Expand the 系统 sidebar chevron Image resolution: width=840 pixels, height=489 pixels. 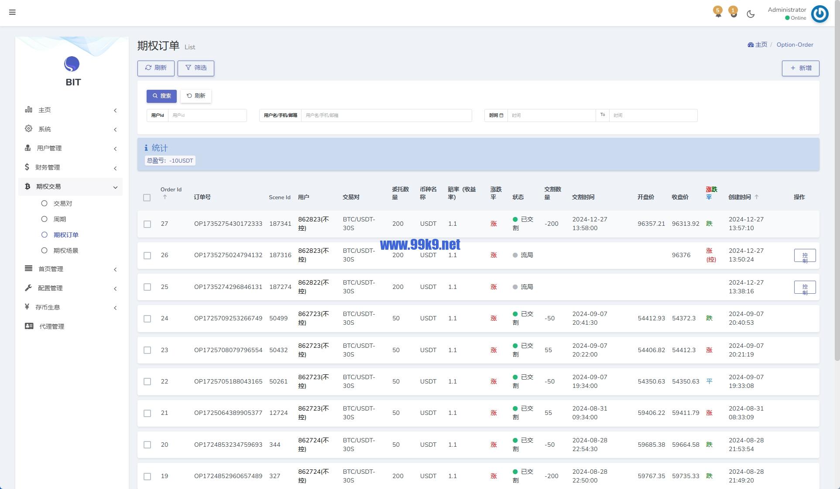coord(115,129)
